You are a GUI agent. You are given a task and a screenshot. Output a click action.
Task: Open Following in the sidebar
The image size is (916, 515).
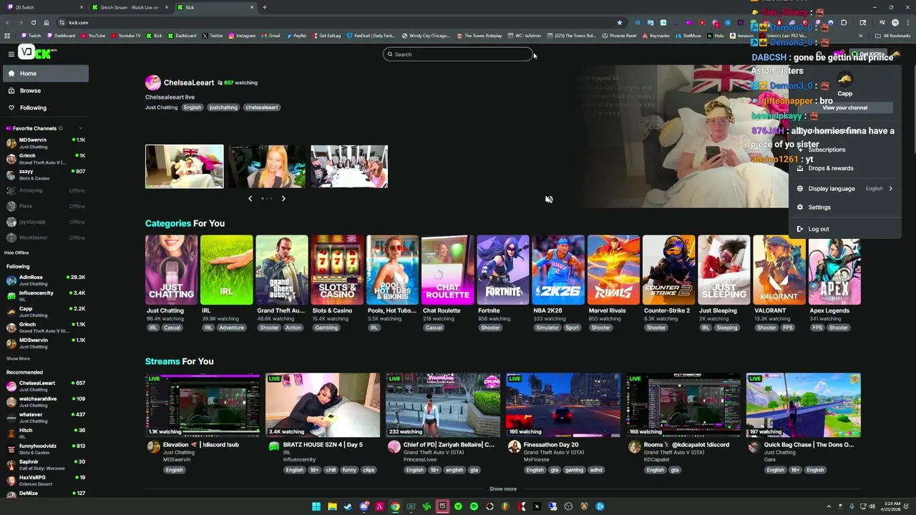coord(46,108)
